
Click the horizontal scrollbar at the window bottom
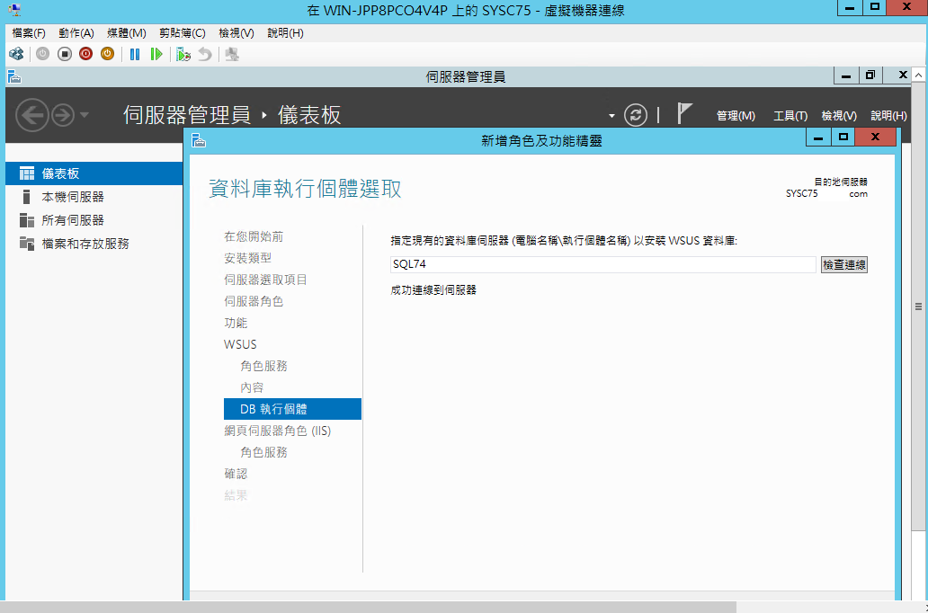[x=368, y=607]
